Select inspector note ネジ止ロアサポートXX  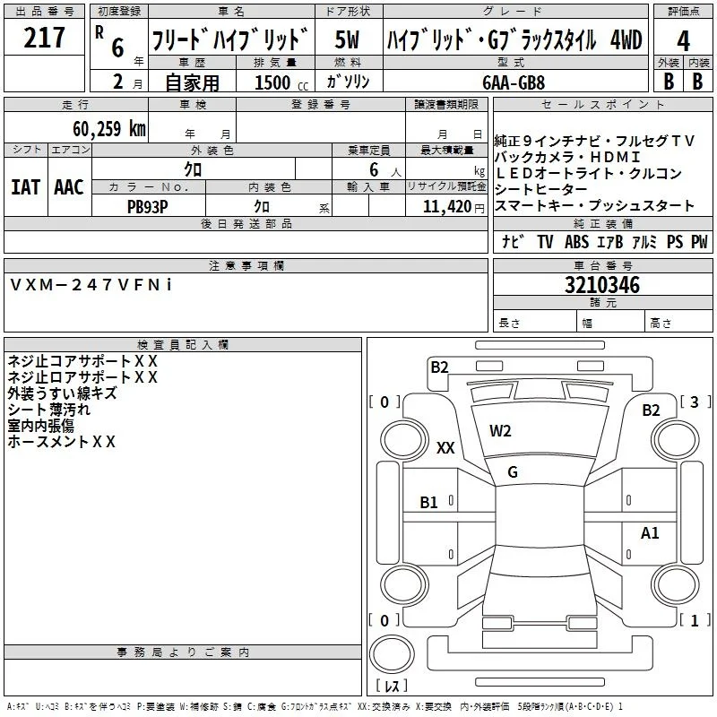82,377
